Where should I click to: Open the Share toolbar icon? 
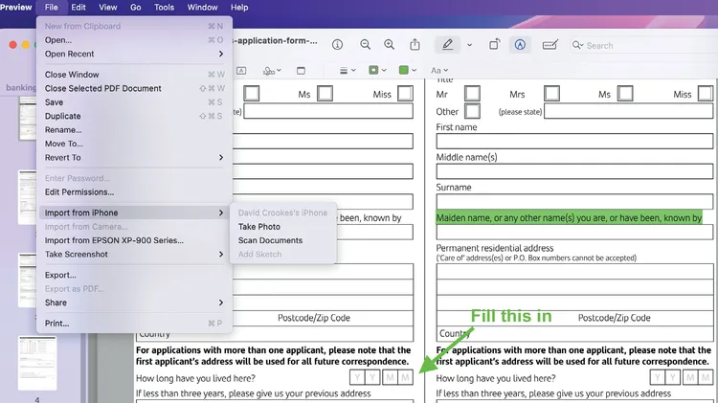click(x=415, y=44)
